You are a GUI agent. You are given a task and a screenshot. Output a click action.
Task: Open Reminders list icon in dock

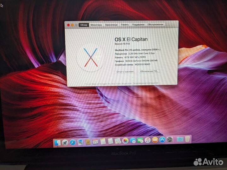(x=110, y=141)
